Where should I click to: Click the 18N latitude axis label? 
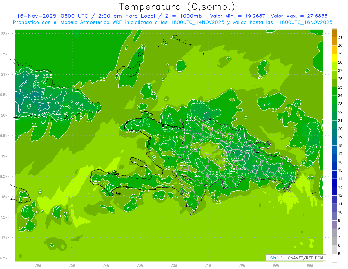(4, 197)
